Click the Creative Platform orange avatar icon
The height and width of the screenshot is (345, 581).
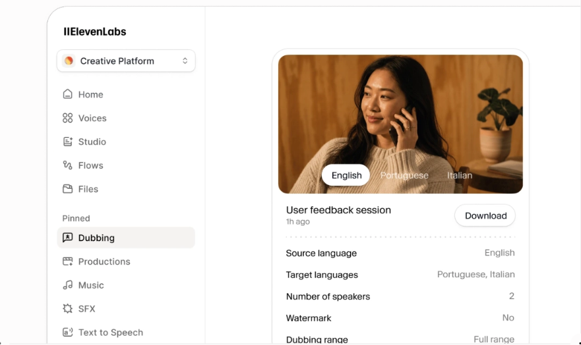point(69,61)
